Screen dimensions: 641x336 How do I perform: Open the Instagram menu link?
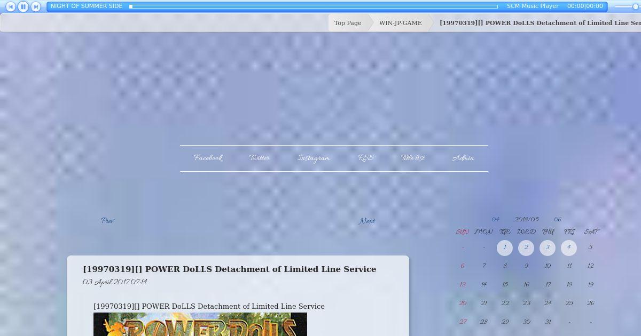tap(314, 158)
